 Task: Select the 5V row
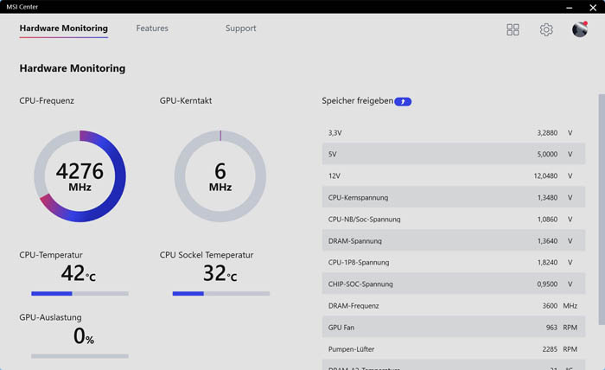tap(454, 154)
